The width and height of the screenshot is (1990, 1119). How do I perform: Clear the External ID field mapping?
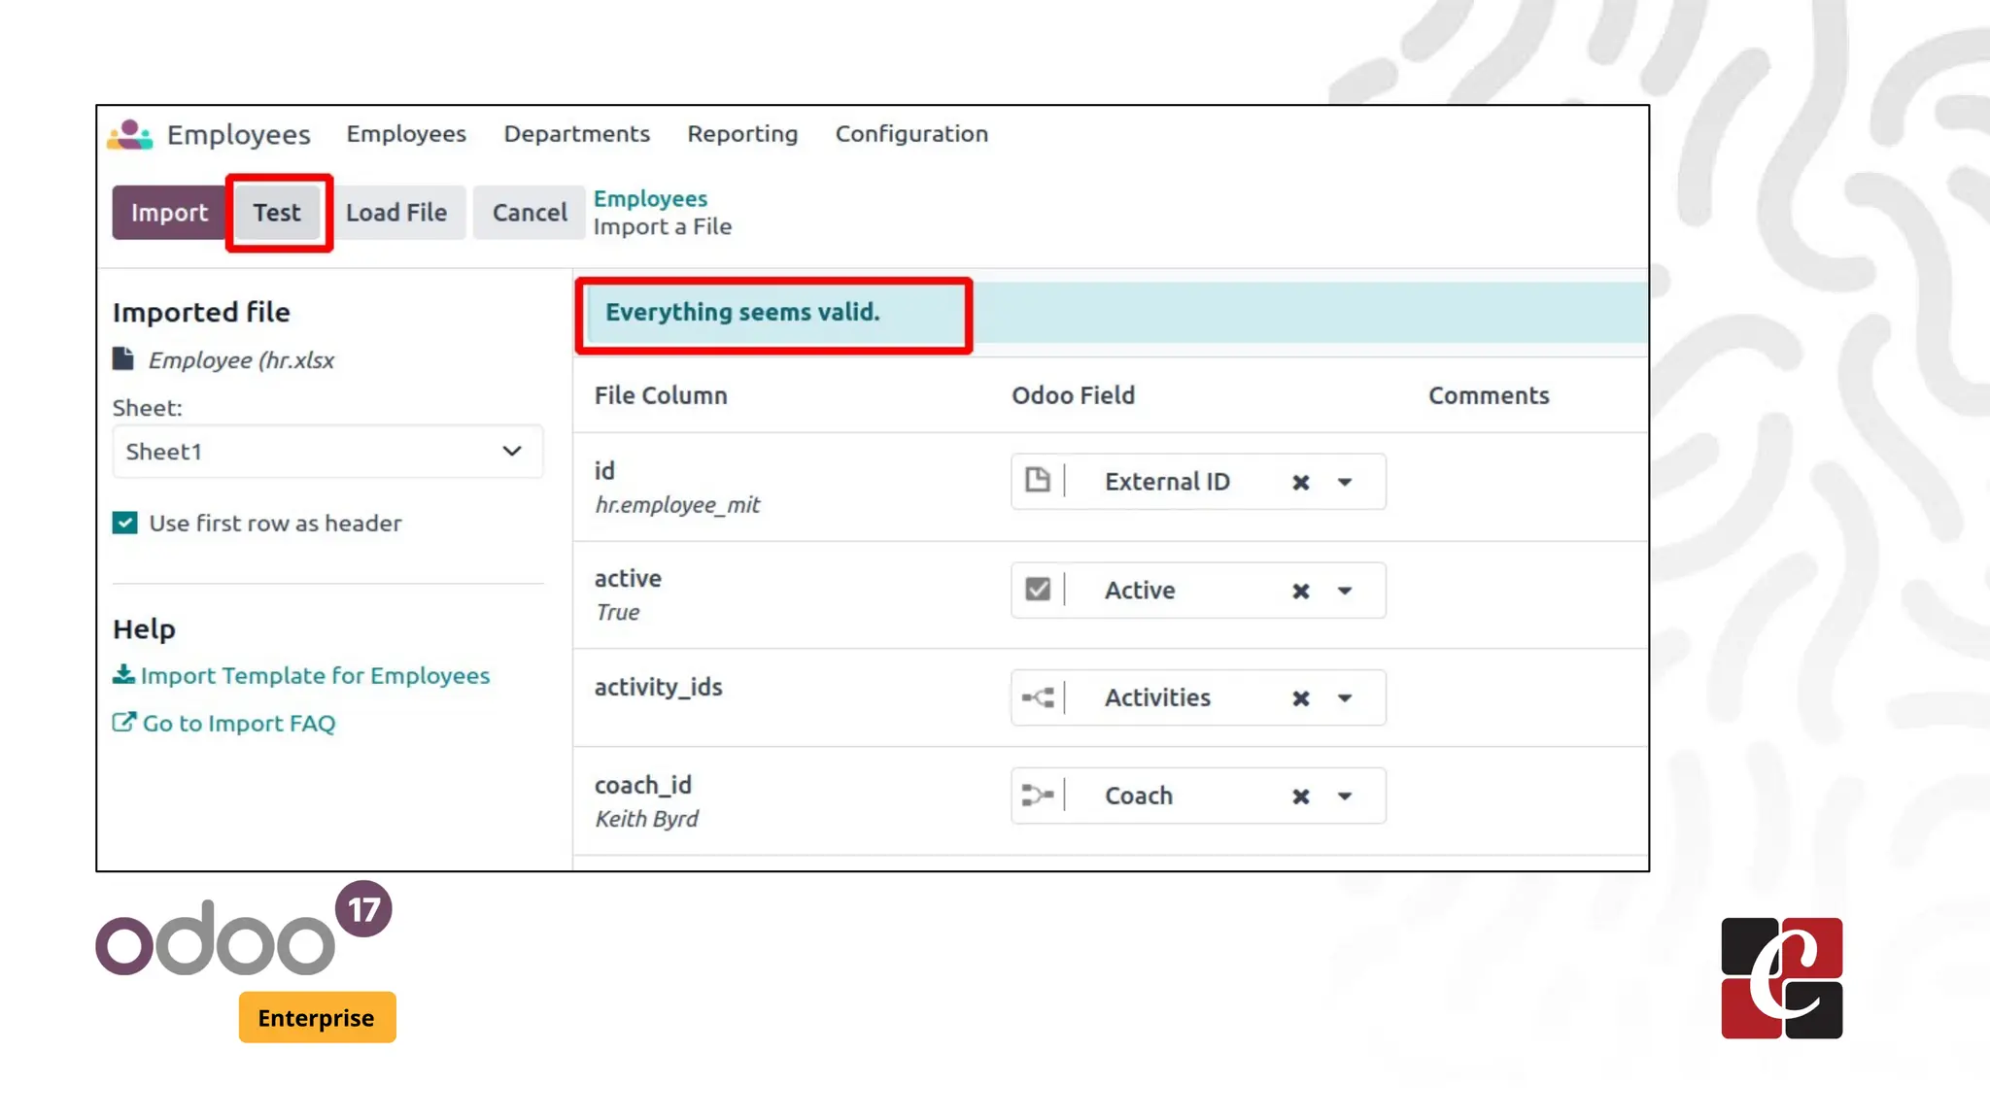(x=1301, y=483)
